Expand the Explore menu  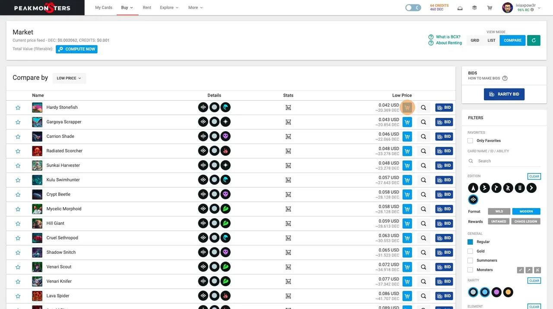tap(169, 8)
